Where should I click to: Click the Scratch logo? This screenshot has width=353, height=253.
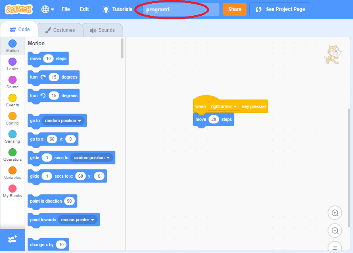click(19, 9)
